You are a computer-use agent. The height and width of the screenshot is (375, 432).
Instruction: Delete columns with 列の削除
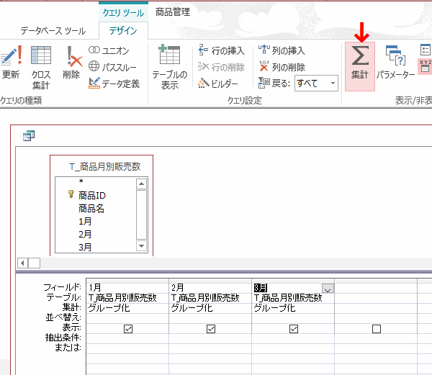click(282, 67)
